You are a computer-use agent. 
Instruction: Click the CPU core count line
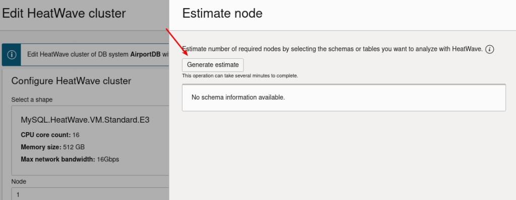50,135
